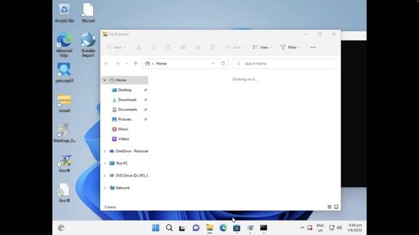This screenshot has width=419, height=235.
Task: Open the View dropdown menu
Action: click(x=262, y=48)
